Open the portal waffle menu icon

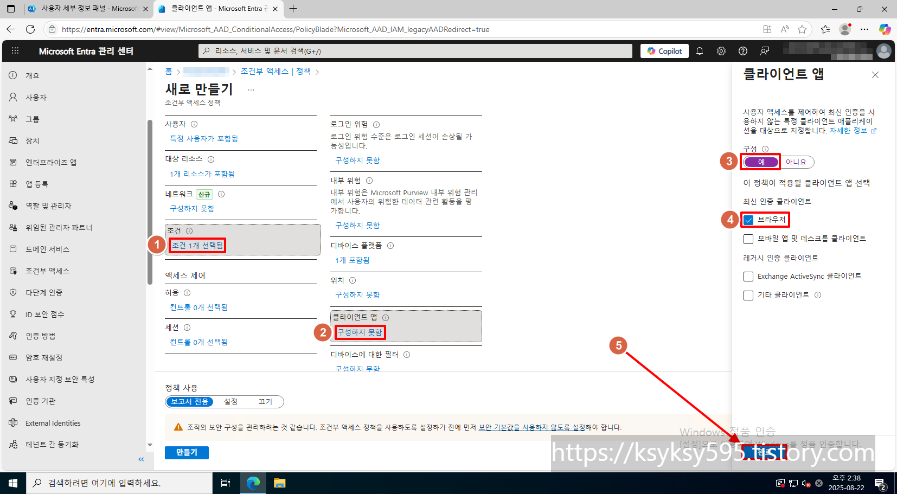tap(15, 51)
